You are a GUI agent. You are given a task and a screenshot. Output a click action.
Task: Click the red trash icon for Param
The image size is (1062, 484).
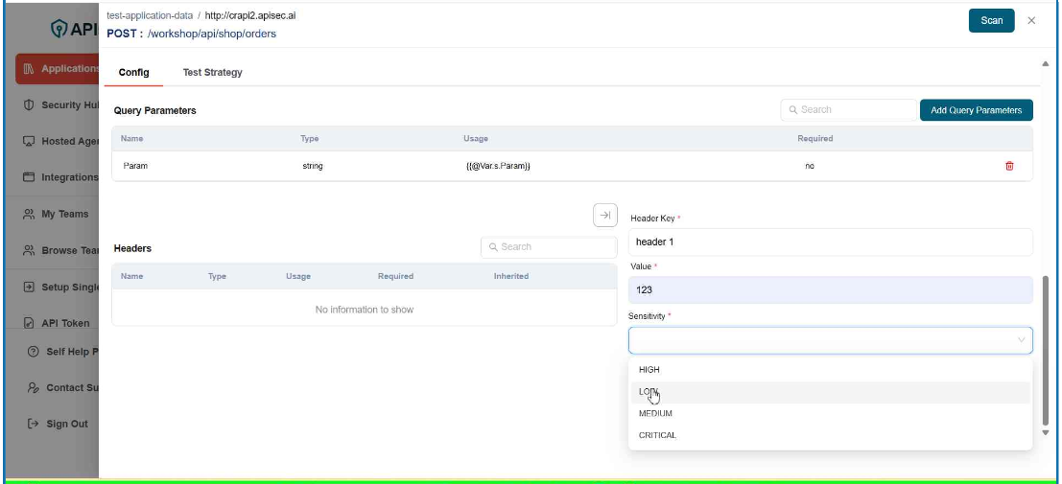(1008, 166)
